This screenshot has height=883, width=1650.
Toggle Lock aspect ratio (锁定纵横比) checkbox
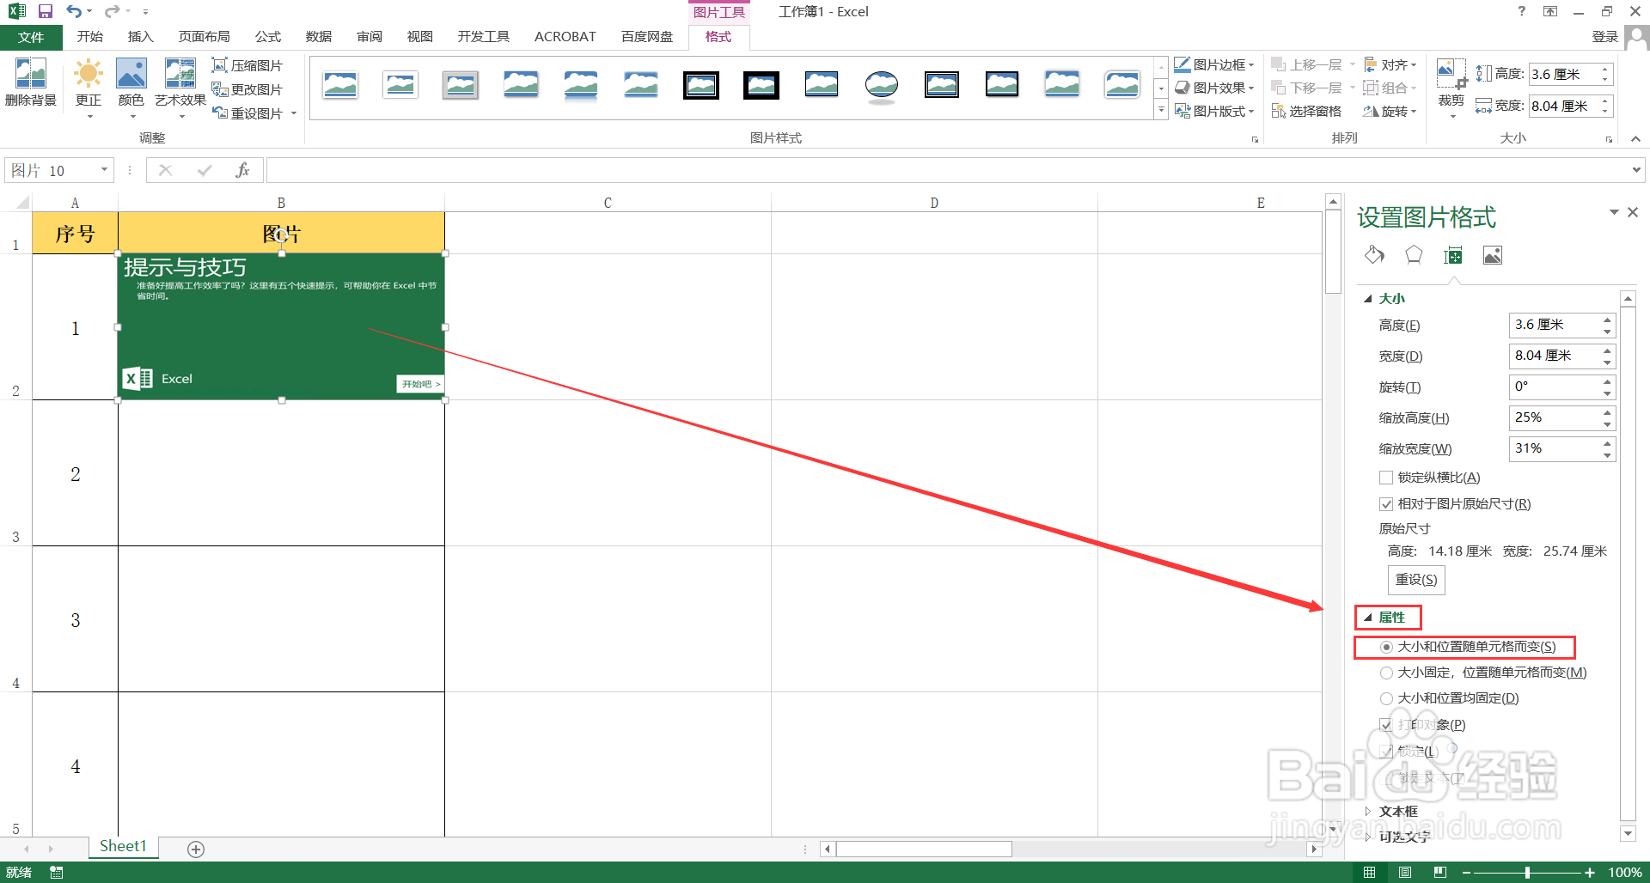click(x=1385, y=478)
